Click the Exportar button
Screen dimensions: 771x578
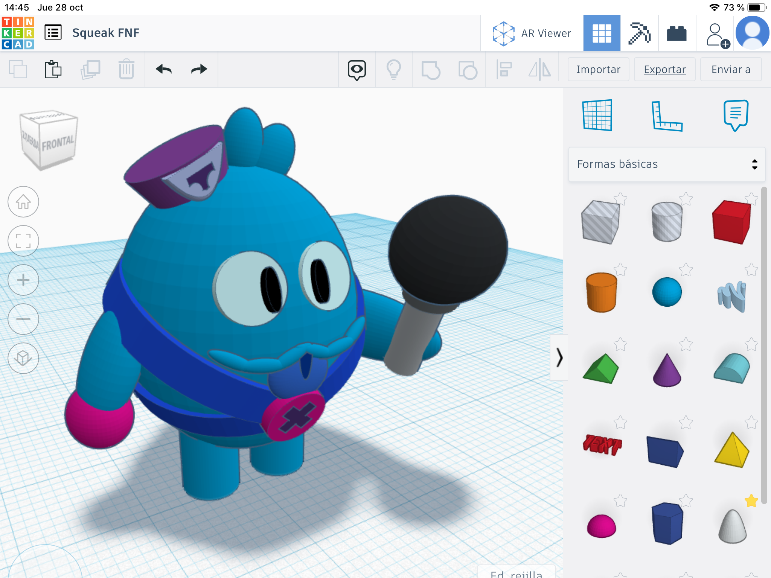tap(664, 69)
